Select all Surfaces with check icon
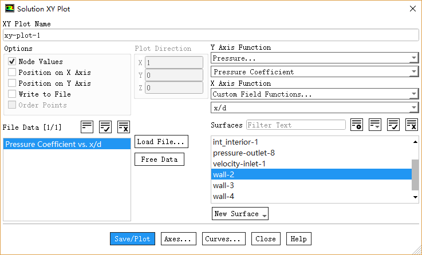 393,125
